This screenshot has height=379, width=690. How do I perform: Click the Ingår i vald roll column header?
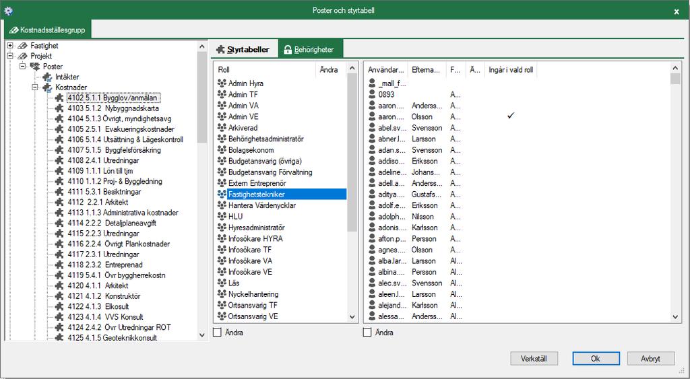(511, 69)
